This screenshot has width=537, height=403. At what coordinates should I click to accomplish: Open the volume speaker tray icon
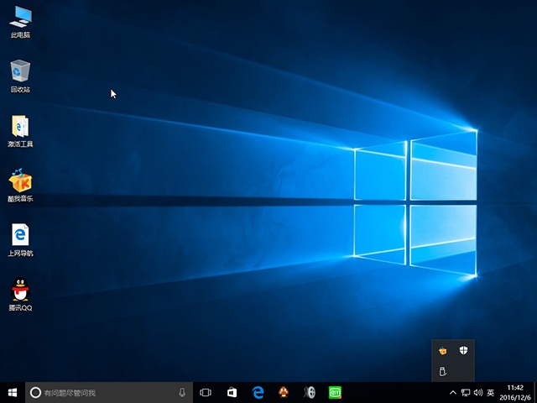(x=477, y=392)
